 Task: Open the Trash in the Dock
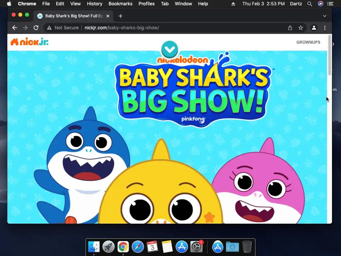pos(247,247)
